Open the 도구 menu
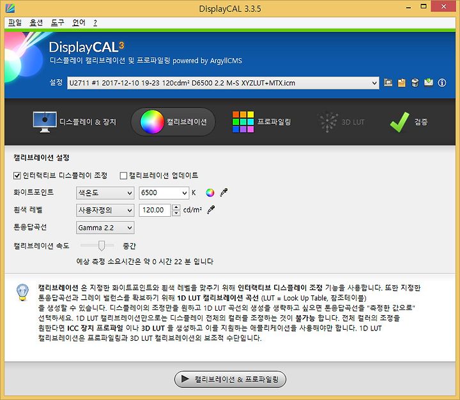The width and height of the screenshot is (460, 400). pos(57,22)
